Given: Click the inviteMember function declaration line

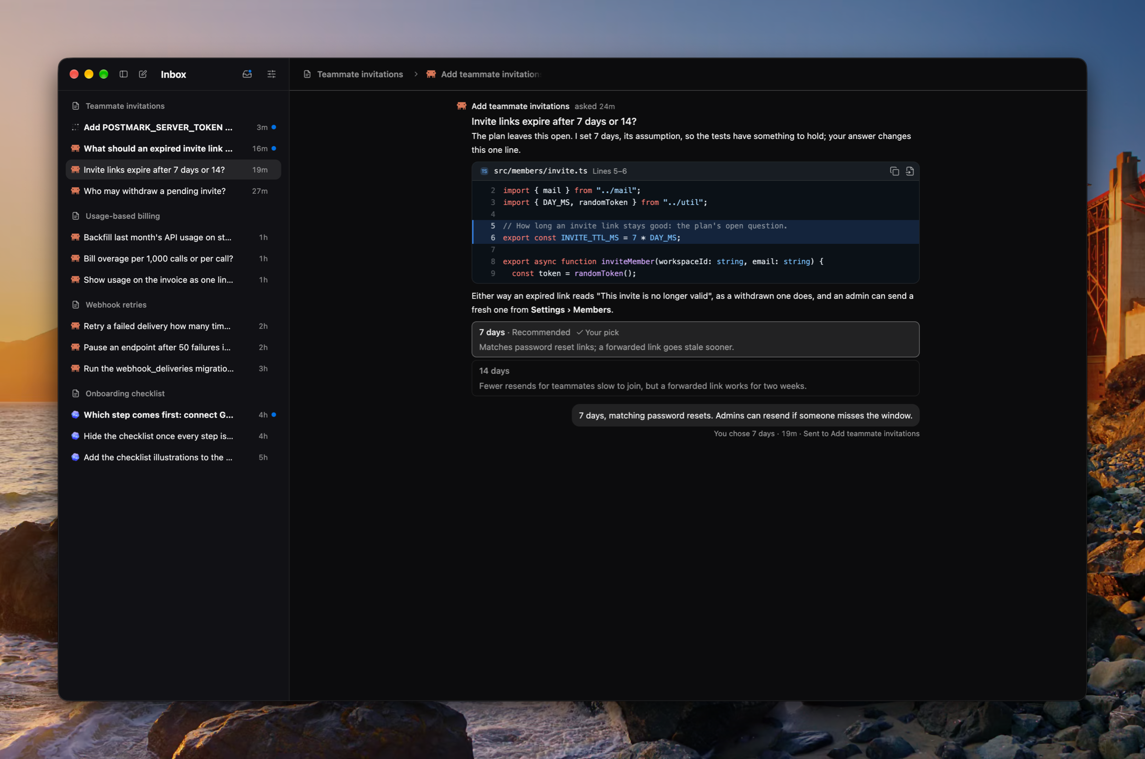Looking at the screenshot, I should click(663, 261).
